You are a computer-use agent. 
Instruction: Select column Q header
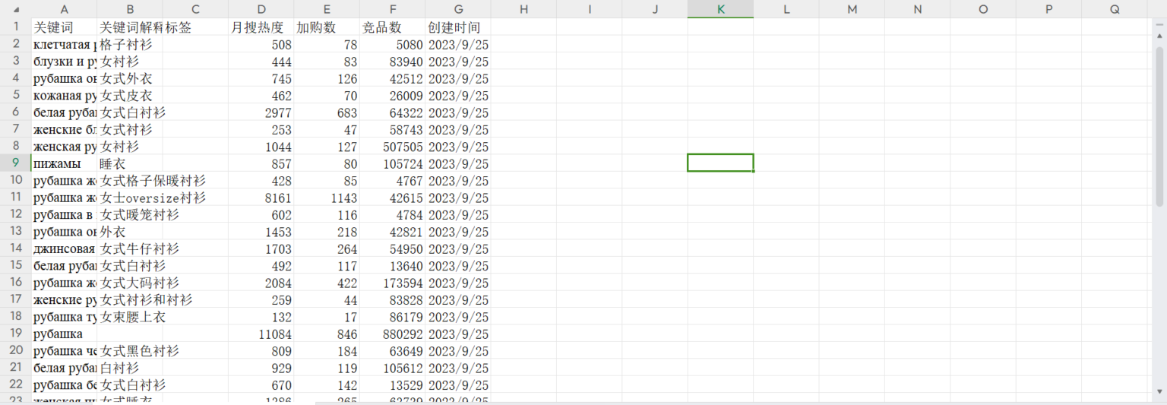pyautogui.click(x=1114, y=9)
